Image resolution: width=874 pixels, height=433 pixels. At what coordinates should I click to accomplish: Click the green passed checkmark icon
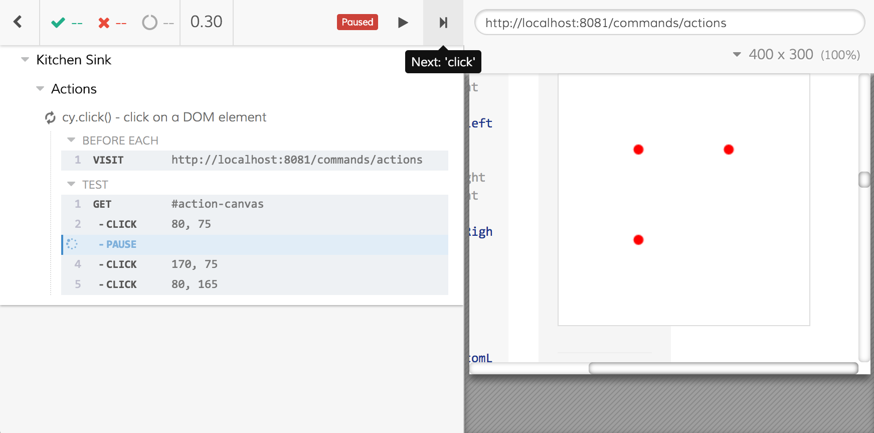[x=58, y=23]
